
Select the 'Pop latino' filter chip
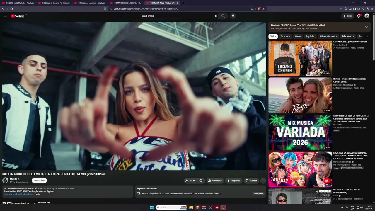click(x=311, y=36)
